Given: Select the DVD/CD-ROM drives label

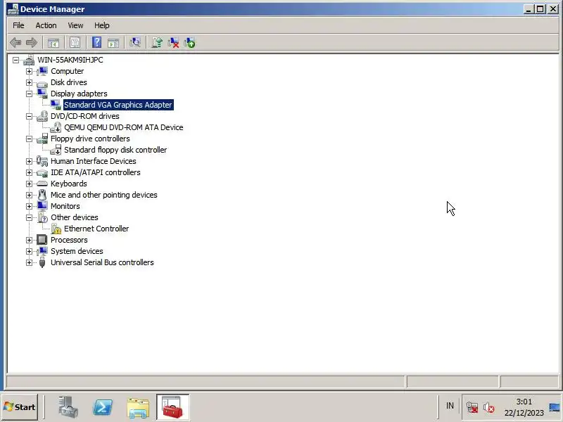Looking at the screenshot, I should 84,116.
